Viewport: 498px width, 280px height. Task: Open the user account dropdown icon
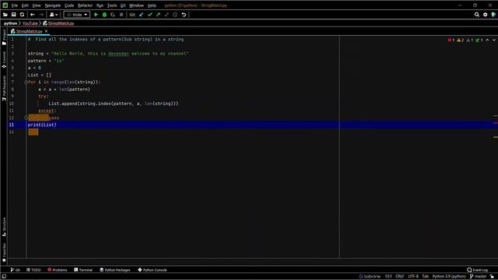54,15
